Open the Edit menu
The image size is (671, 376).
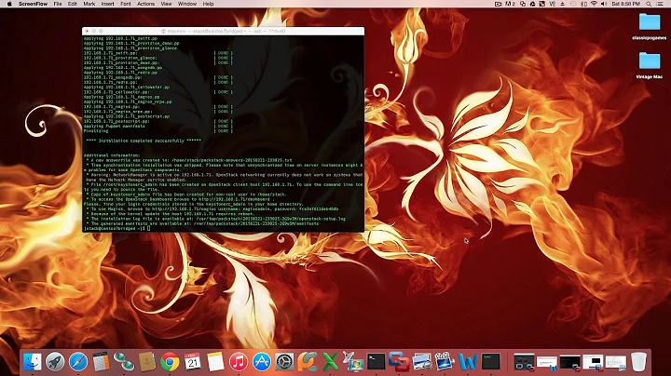[x=73, y=4]
